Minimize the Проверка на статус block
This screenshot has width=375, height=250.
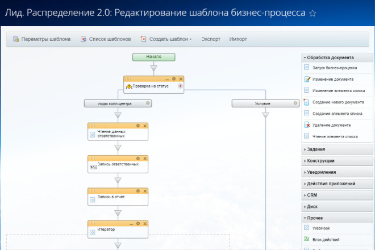point(167,79)
